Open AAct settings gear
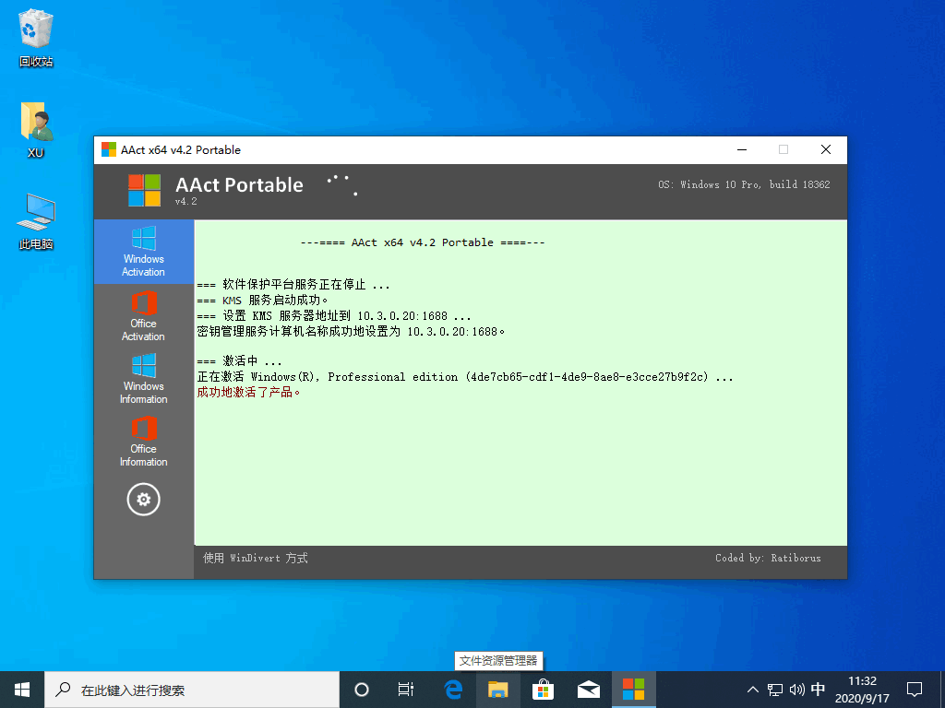The width and height of the screenshot is (945, 708). pyautogui.click(x=143, y=500)
